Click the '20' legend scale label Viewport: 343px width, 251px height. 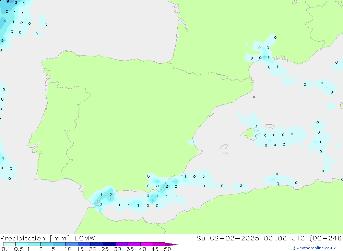(93, 249)
